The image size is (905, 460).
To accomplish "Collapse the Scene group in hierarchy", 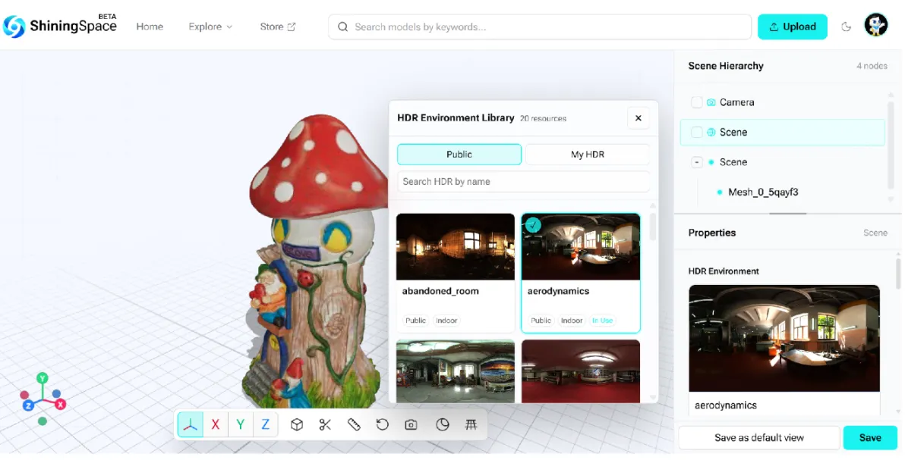I will coord(697,162).
